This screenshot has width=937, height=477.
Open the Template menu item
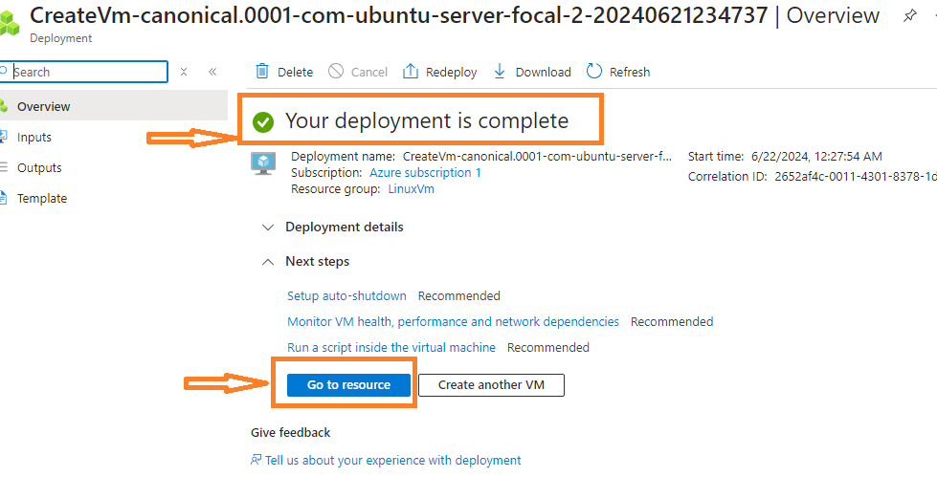(42, 198)
